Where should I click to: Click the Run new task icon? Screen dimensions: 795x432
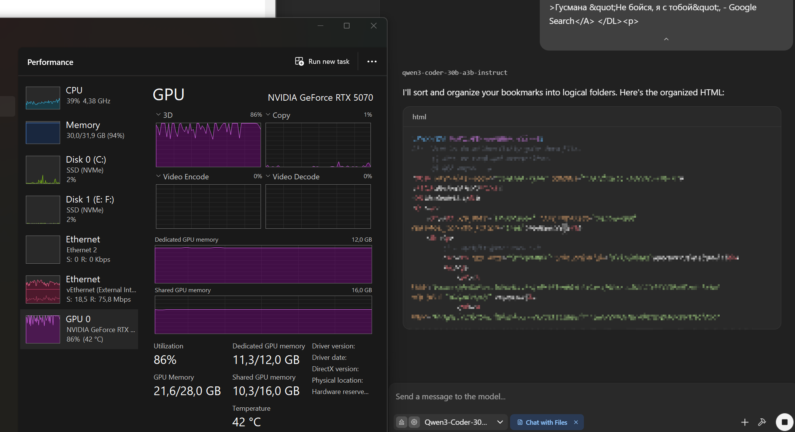tap(299, 62)
